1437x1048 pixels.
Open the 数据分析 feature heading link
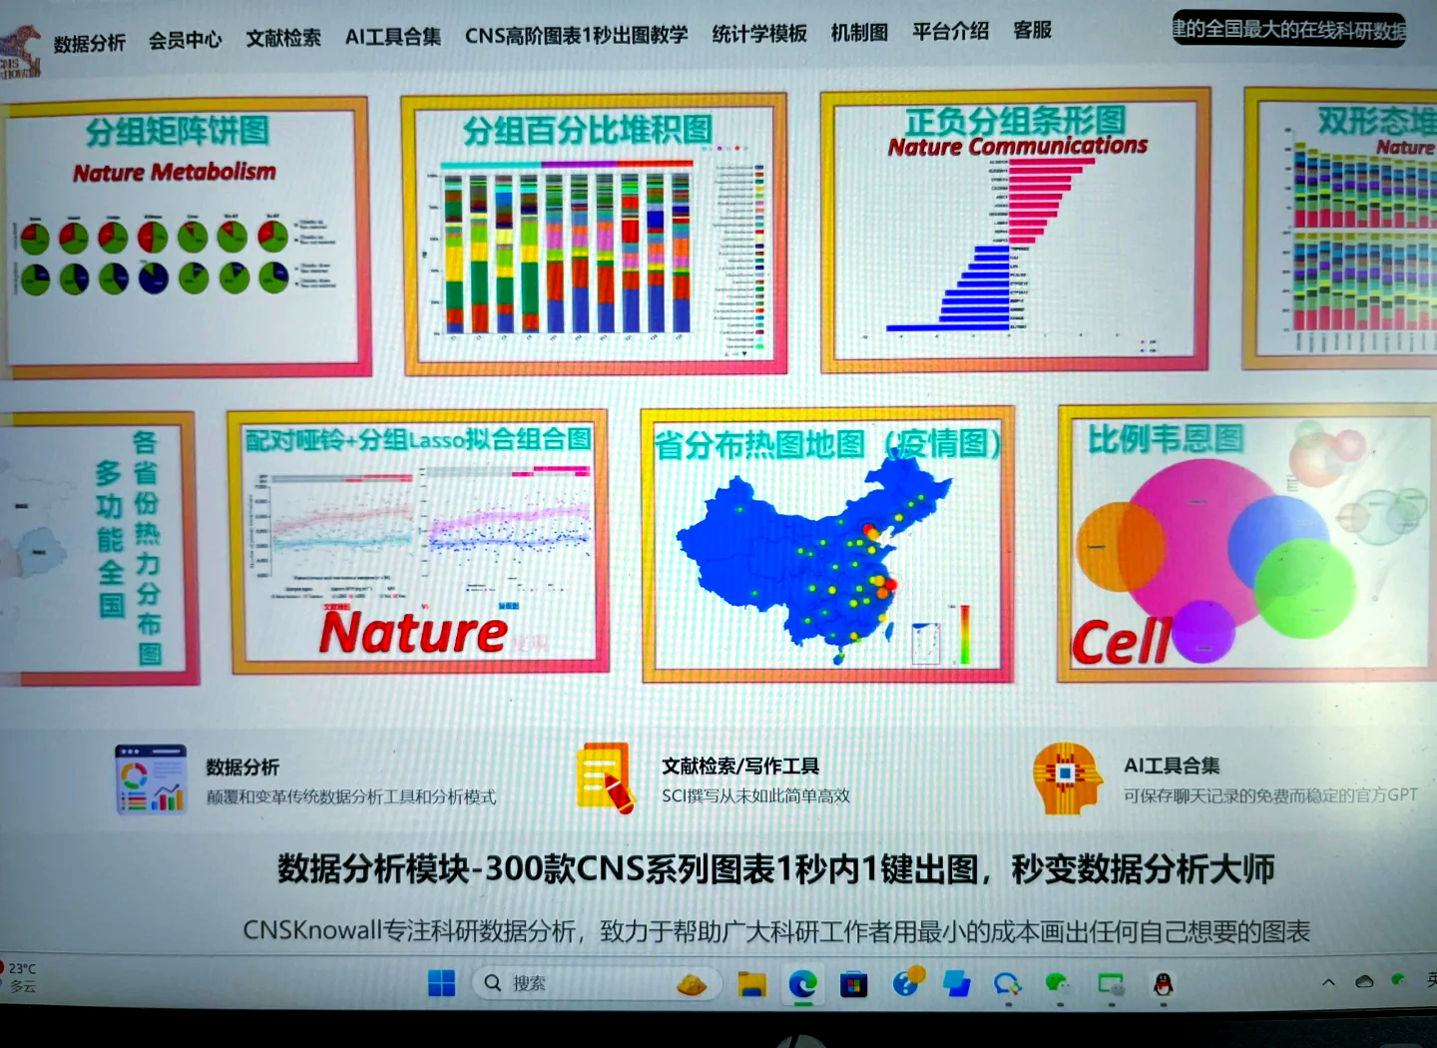tap(242, 767)
